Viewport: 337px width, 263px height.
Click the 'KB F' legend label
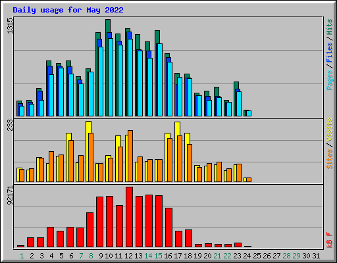coord(329,240)
